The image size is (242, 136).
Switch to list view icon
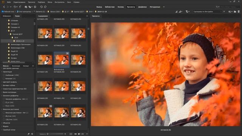[82, 134]
